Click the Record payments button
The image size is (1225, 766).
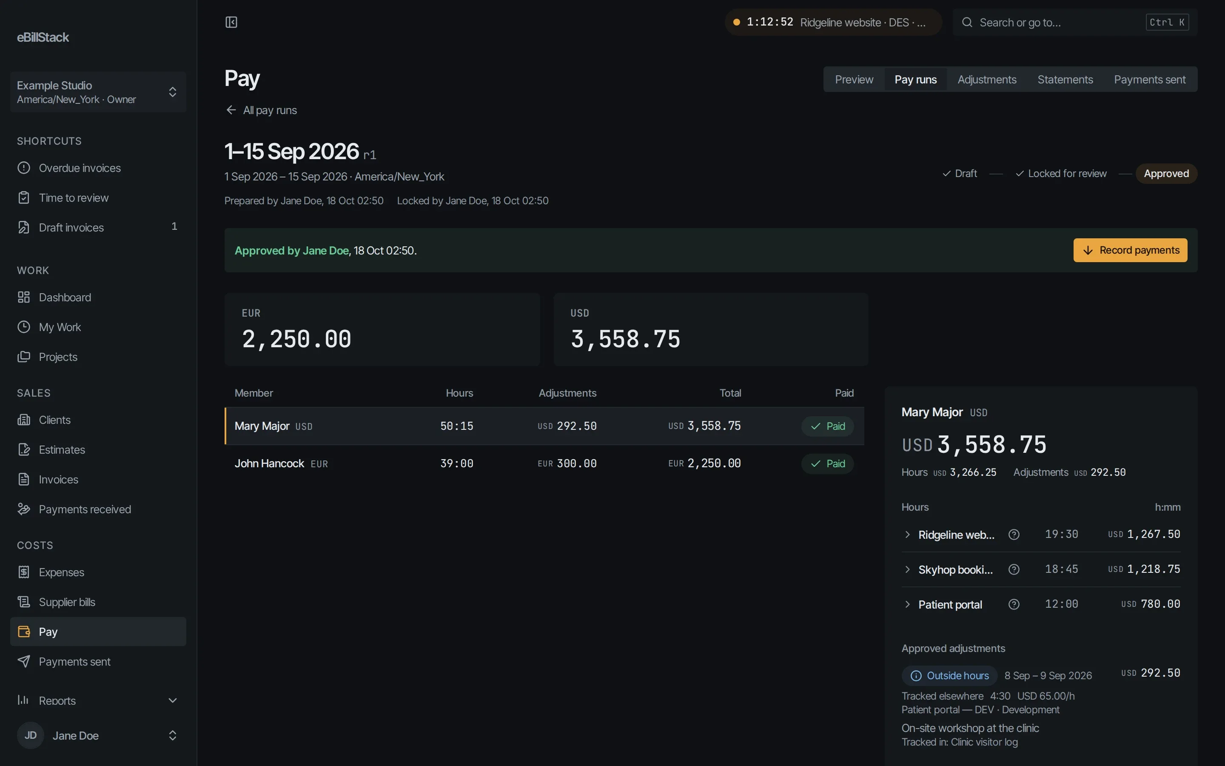[1130, 250]
